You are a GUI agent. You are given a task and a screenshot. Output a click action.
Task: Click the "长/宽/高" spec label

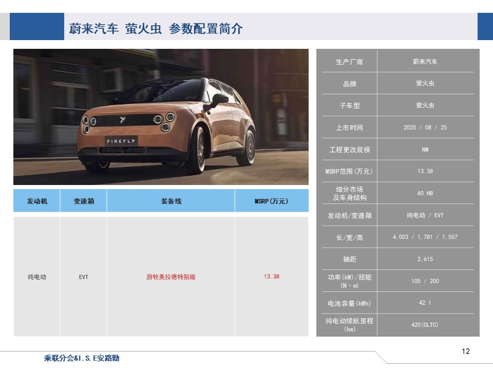[349, 237]
